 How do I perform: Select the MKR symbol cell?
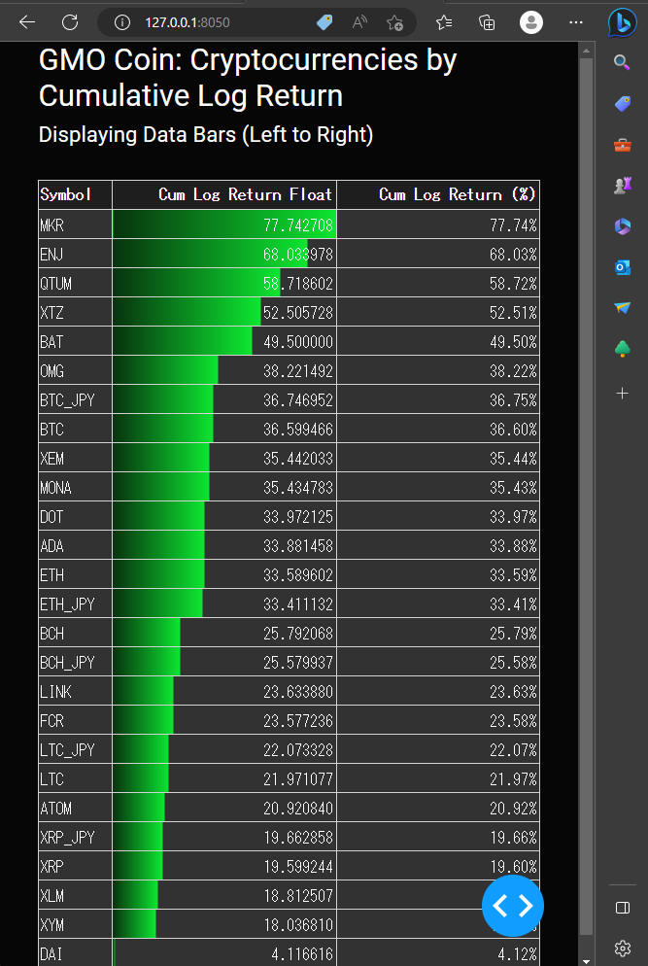pyautogui.click(x=75, y=224)
